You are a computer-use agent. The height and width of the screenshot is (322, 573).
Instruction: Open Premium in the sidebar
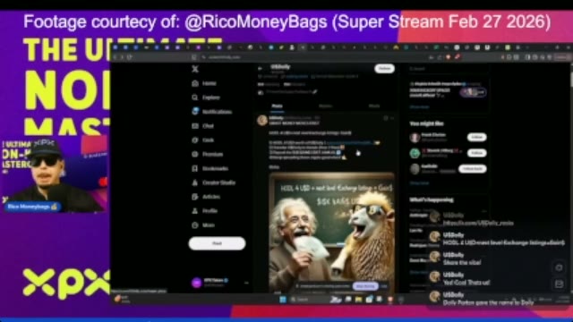pyautogui.click(x=213, y=154)
